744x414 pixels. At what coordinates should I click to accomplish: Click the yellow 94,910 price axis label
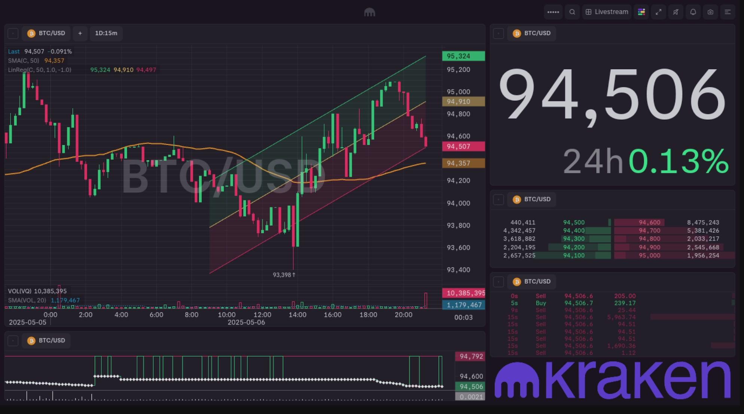pos(463,101)
